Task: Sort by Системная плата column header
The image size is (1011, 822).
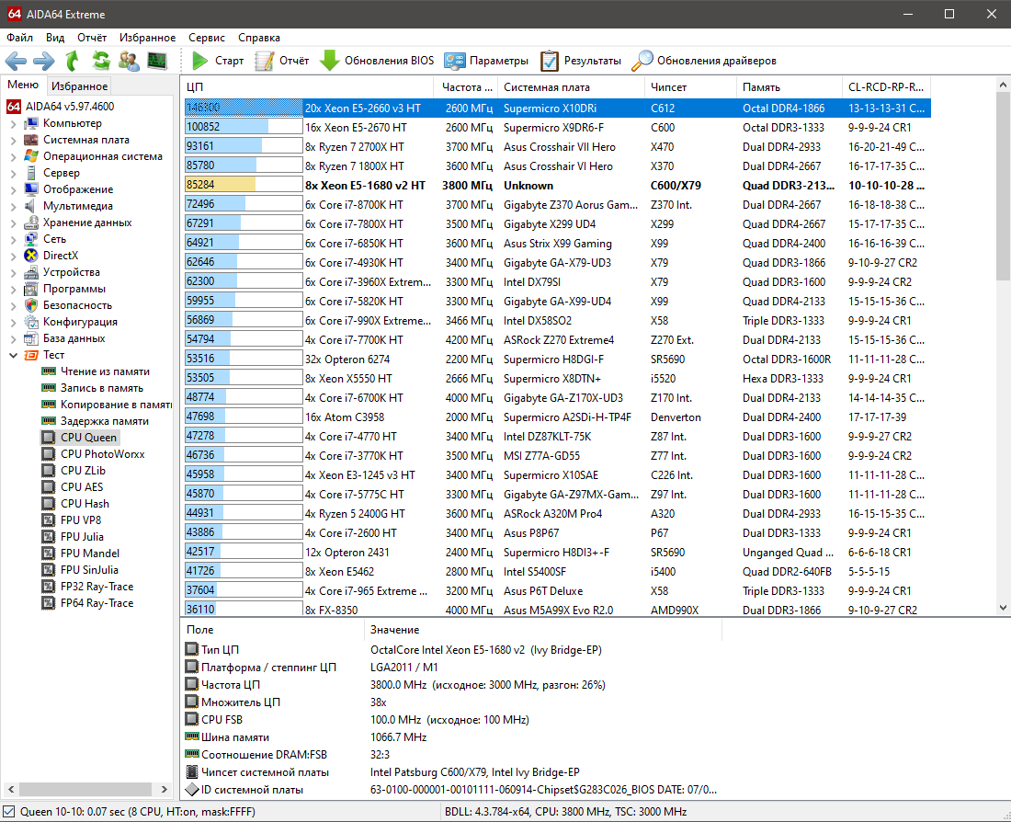Action: [571, 87]
